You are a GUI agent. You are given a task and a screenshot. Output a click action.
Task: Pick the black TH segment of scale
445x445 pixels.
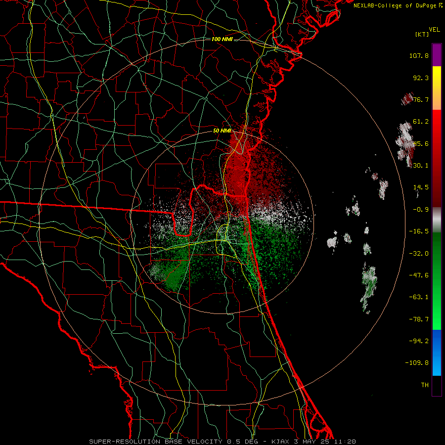(x=437, y=385)
